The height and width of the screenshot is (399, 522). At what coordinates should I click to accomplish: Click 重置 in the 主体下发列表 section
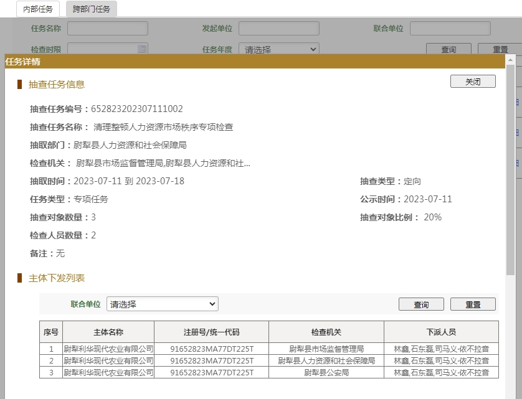473,304
